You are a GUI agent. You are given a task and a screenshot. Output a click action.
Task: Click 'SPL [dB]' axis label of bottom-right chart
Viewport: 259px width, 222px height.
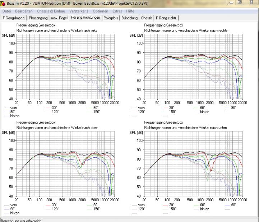click(x=136, y=133)
